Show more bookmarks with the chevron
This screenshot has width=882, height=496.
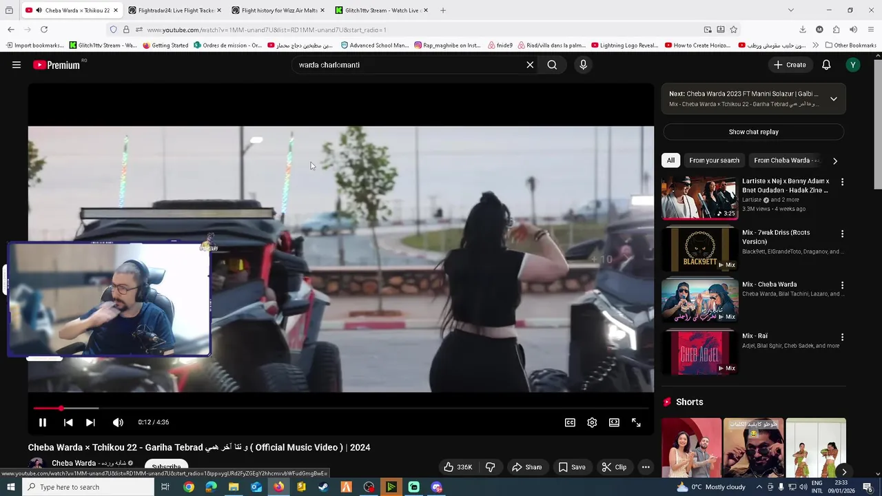[x=816, y=45]
